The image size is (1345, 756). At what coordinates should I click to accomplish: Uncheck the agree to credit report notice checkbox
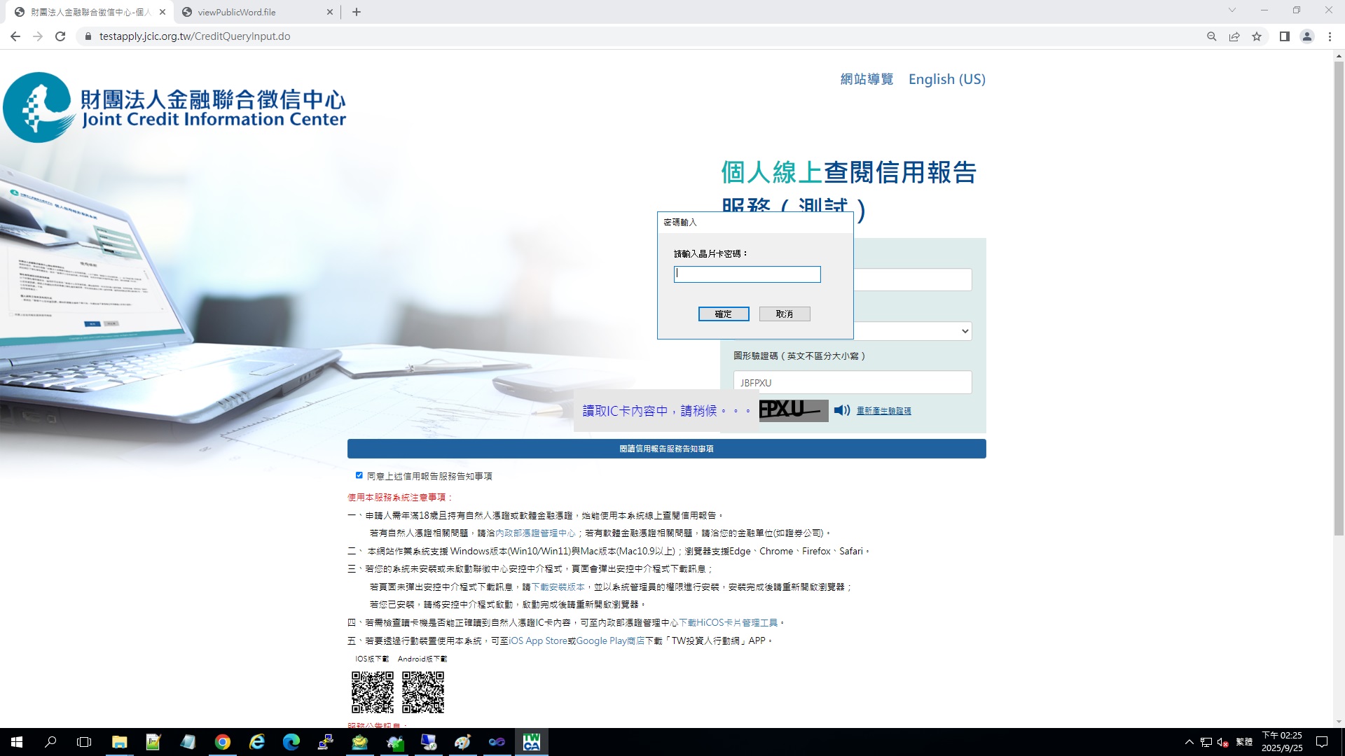359,475
